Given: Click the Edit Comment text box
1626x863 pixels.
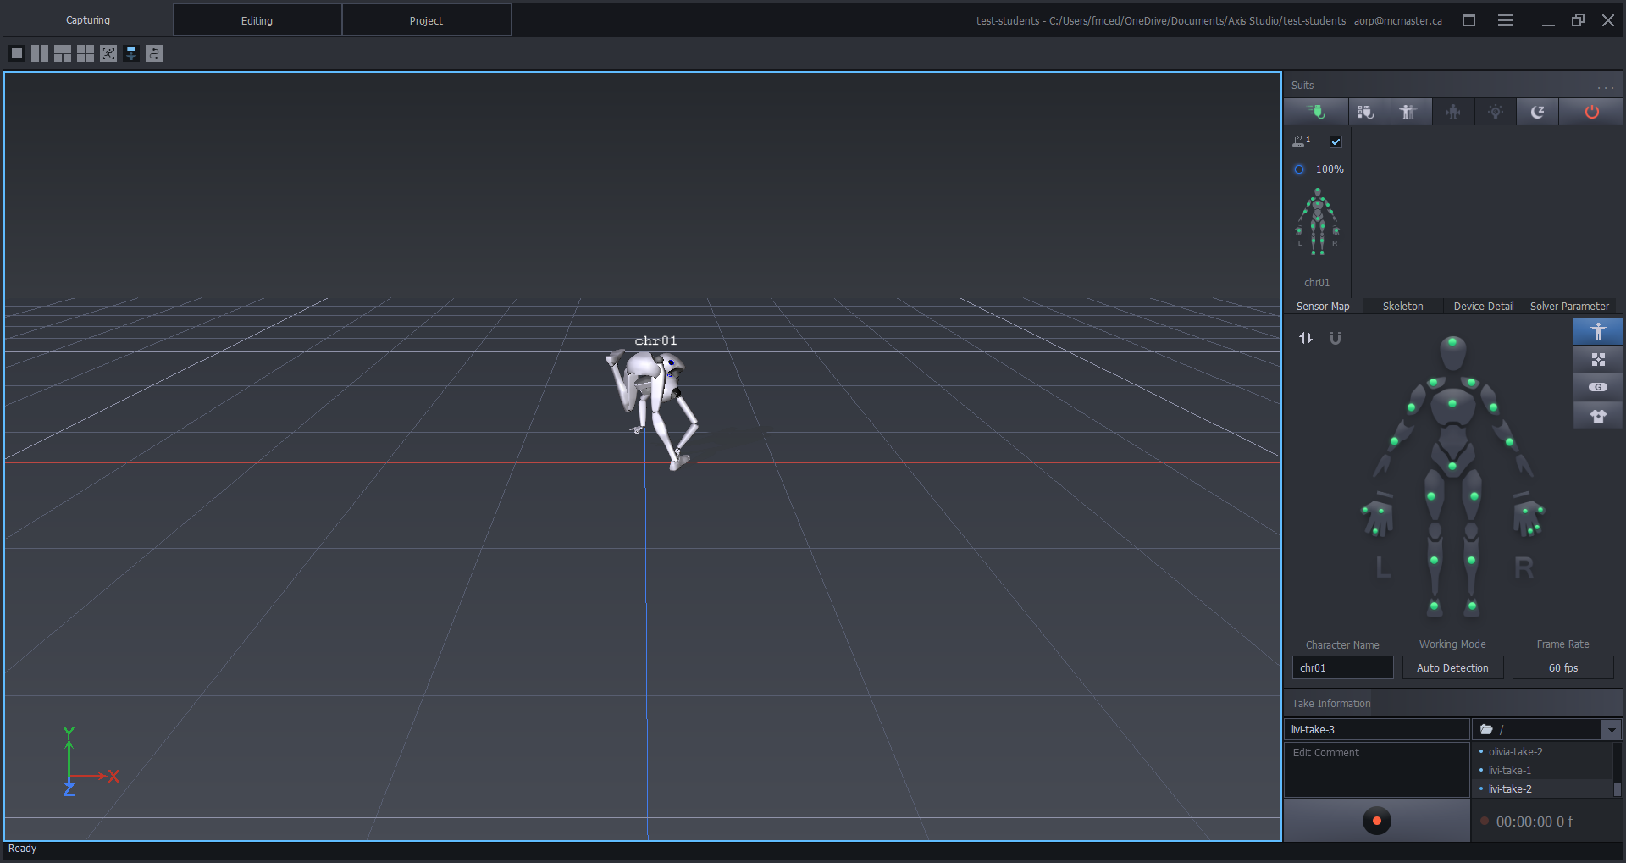Looking at the screenshot, I should coord(1377,770).
